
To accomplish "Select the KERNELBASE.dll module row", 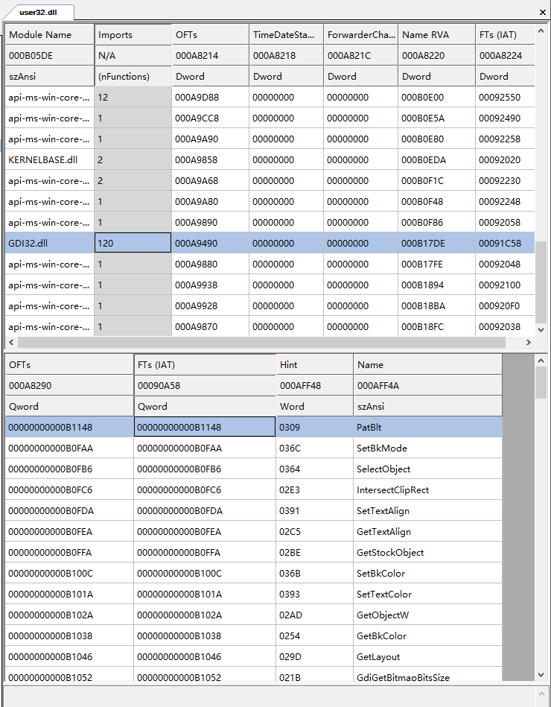I will [x=270, y=159].
